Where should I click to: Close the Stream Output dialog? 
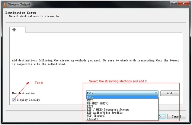coord(184,3)
